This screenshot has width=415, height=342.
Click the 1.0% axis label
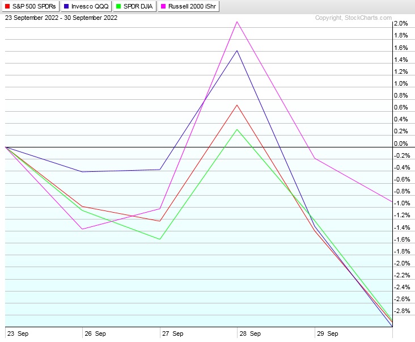coord(401,83)
